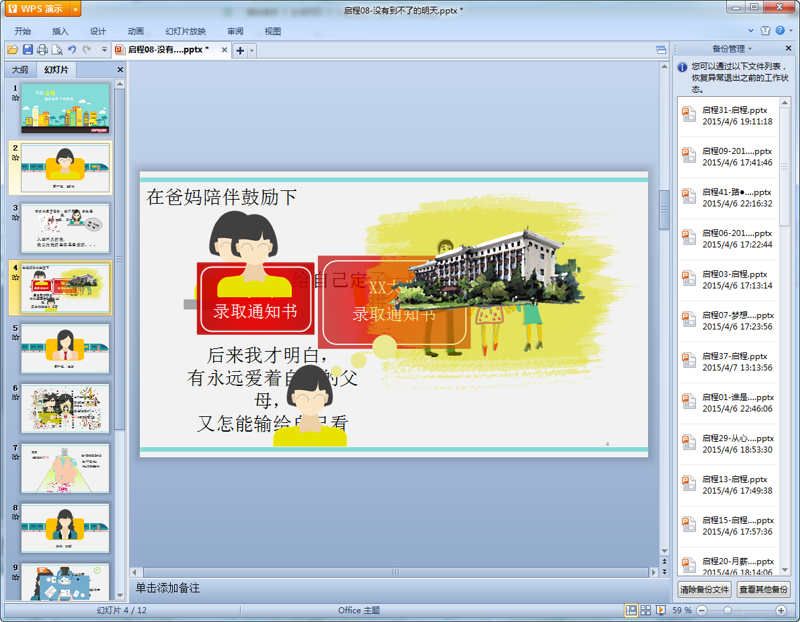Toggle the task pane icon beside backup panel
This screenshot has width=800, height=622.
pyautogui.click(x=662, y=50)
